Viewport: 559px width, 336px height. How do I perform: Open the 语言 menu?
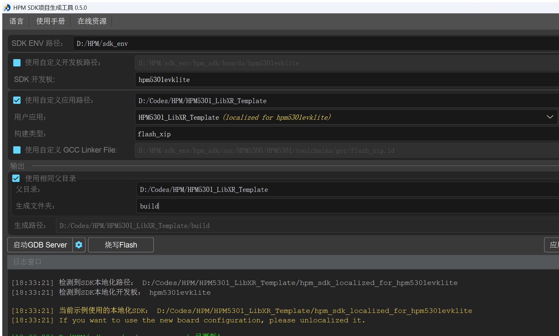(x=17, y=21)
